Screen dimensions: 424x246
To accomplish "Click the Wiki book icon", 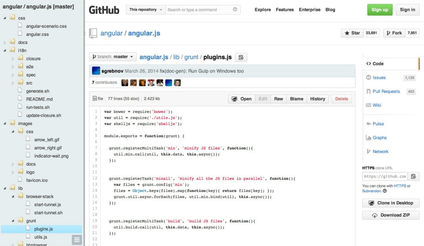I will coord(368,105).
